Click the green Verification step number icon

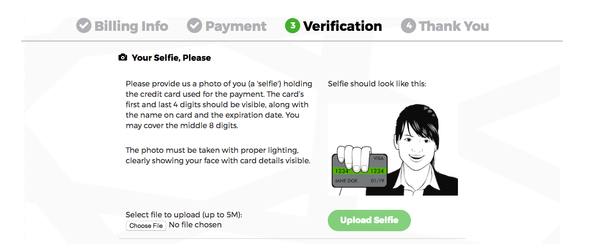click(292, 26)
